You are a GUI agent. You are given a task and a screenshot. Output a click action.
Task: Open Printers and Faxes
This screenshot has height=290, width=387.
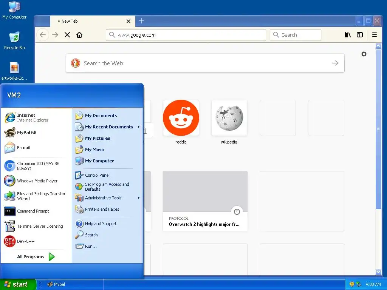(107, 209)
